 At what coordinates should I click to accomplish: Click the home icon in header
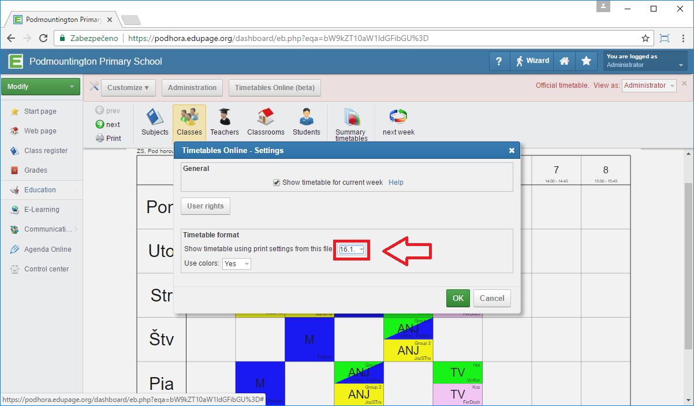564,61
